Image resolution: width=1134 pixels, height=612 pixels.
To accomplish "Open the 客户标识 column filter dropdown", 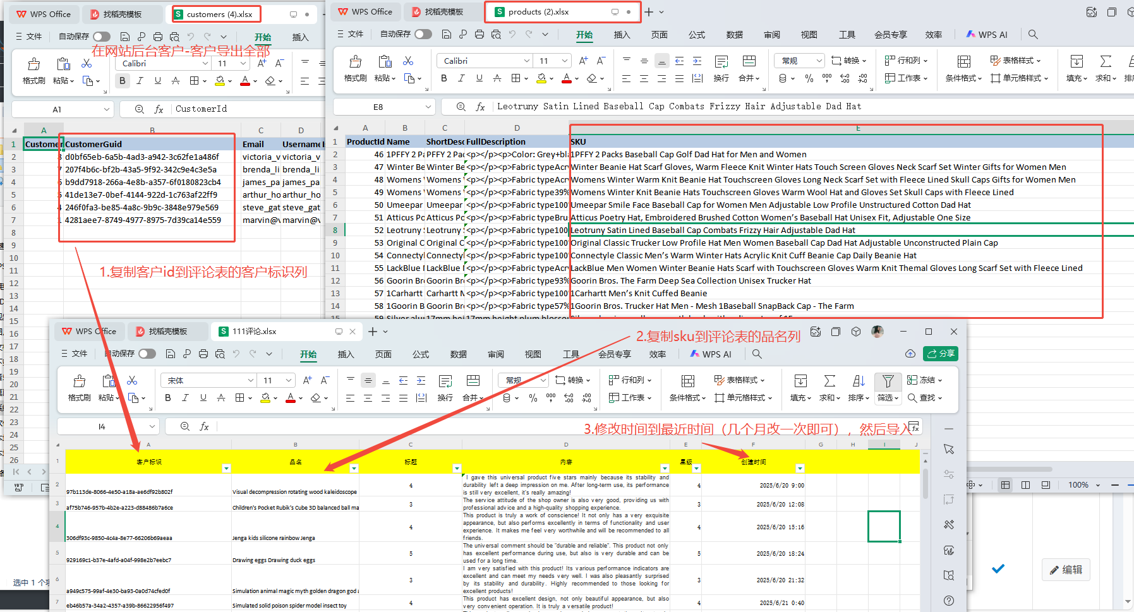I will [226, 468].
